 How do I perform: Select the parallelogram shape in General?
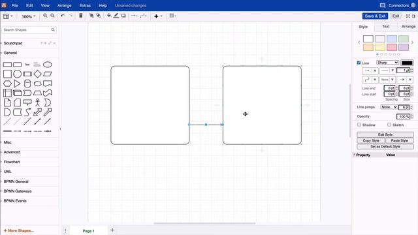[48, 74]
